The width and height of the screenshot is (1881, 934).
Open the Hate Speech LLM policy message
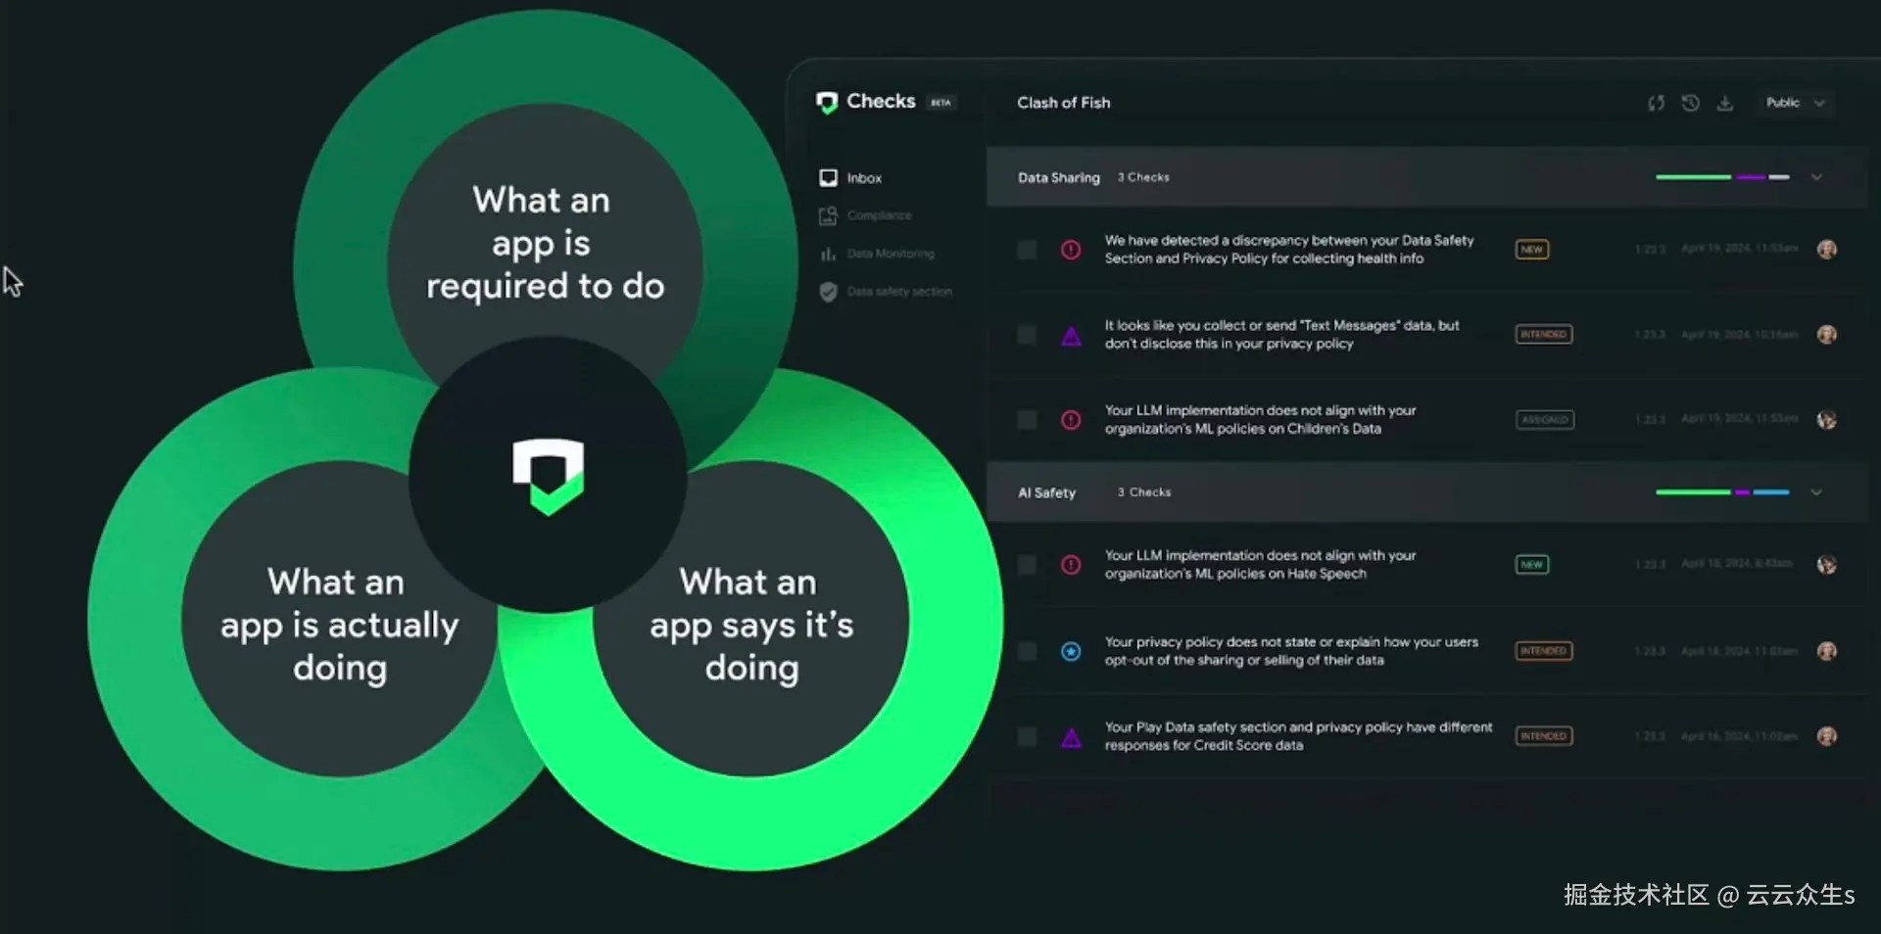coord(1261,565)
